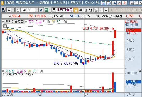Viewport: 142px width, 97px height.
Task: Click the volume figure 21,477,788
Action: click(x=57, y=16)
